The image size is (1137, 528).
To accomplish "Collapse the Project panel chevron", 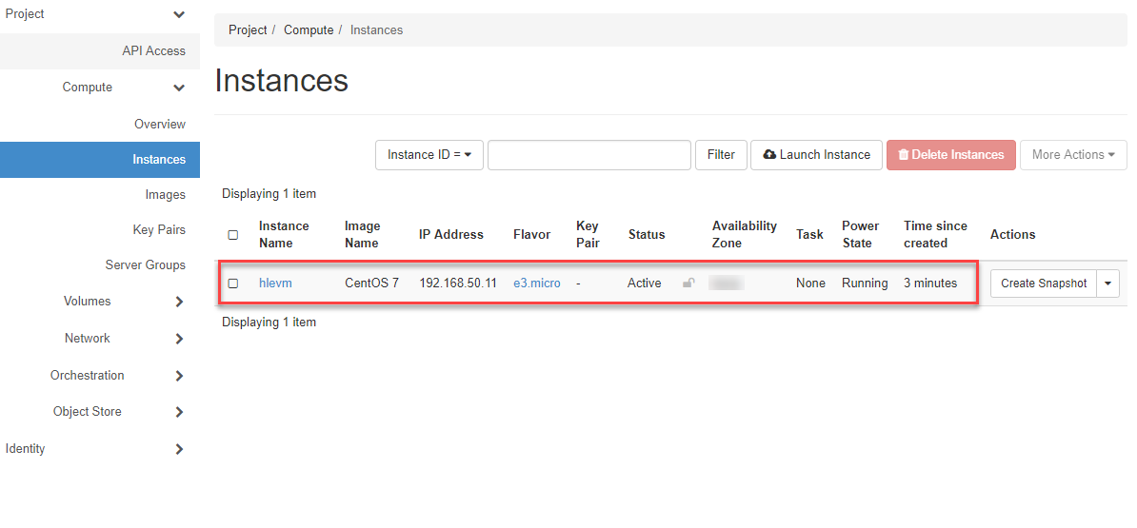I will [179, 14].
